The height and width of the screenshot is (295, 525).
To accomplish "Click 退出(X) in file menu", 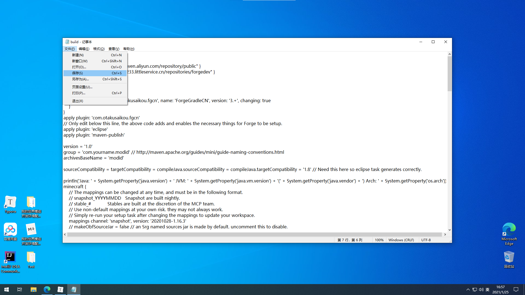I will pyautogui.click(x=78, y=101).
